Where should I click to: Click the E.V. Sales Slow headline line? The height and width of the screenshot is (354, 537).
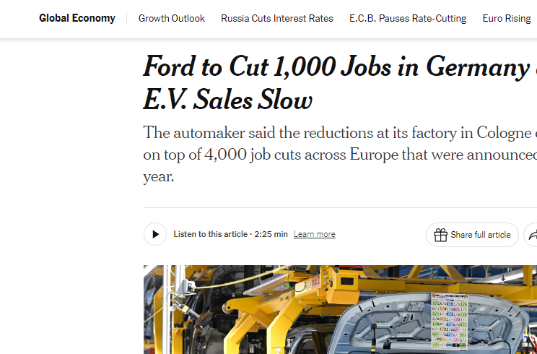pos(227,100)
